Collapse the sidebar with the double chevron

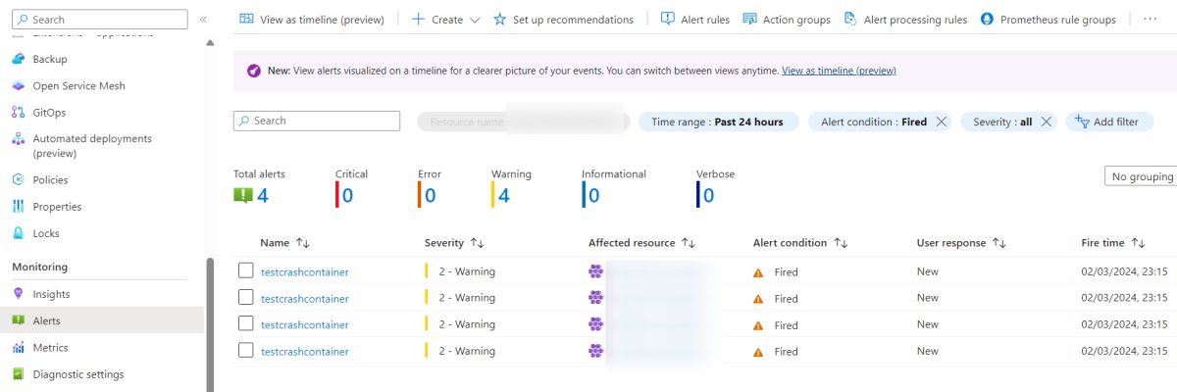pos(203,20)
